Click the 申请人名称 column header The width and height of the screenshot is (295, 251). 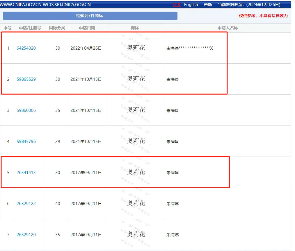point(228,28)
